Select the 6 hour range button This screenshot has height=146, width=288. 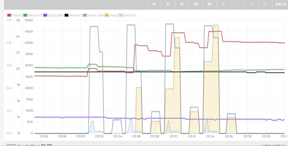168,4
